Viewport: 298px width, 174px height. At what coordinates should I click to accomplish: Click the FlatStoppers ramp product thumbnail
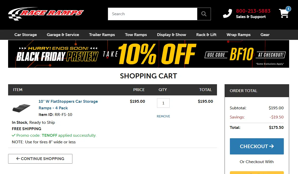(22, 108)
